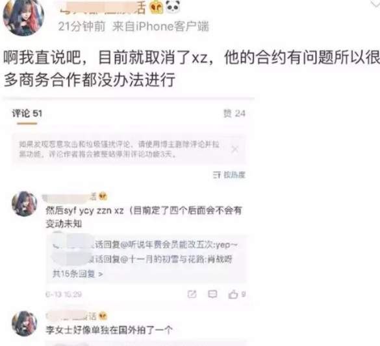This screenshot has height=346, width=380.
Task: Click the 来自iPhone客户端 source text
Action: click(x=160, y=26)
